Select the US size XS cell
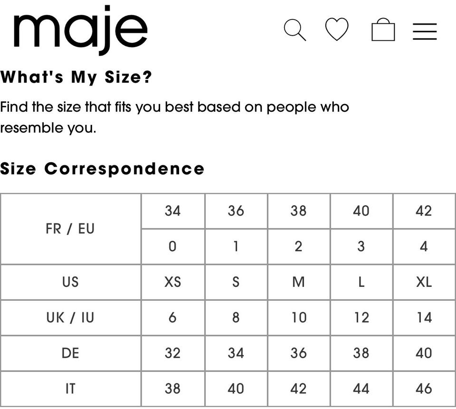The height and width of the screenshot is (409, 456). (172, 282)
